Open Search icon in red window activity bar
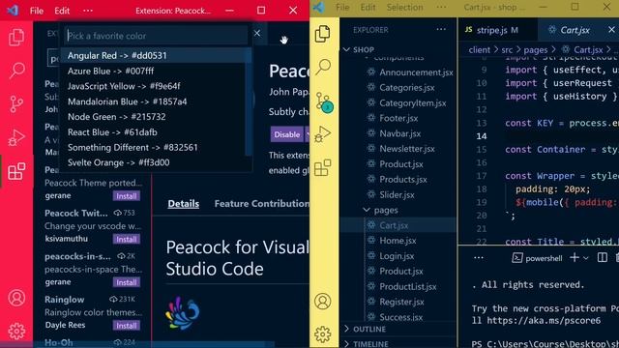619x348 pixels. coord(16,71)
